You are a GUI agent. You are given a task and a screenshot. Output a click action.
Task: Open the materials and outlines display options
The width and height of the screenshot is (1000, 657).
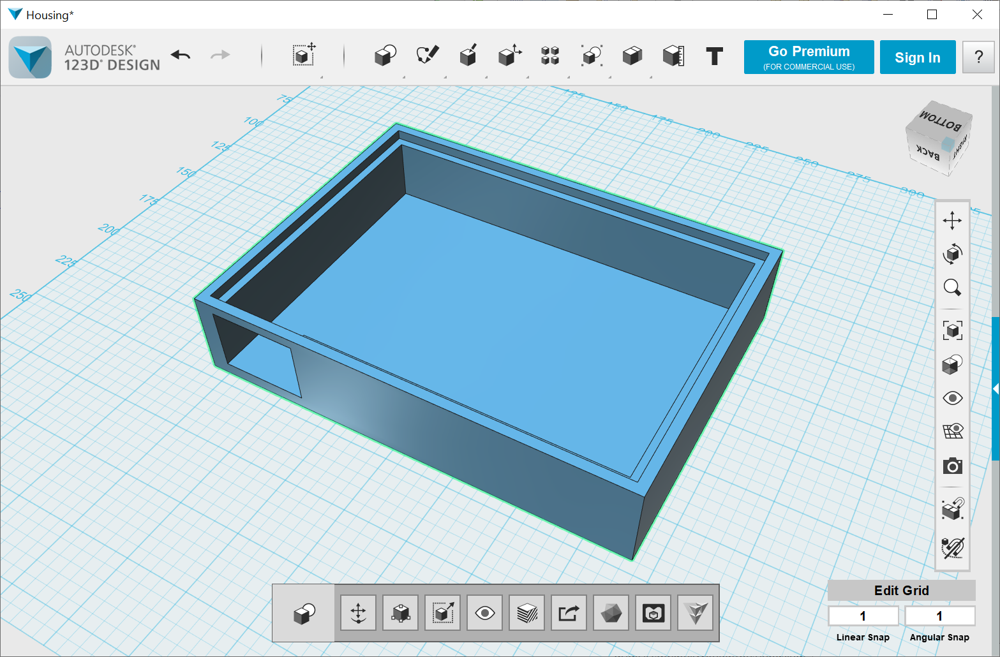pos(952,364)
